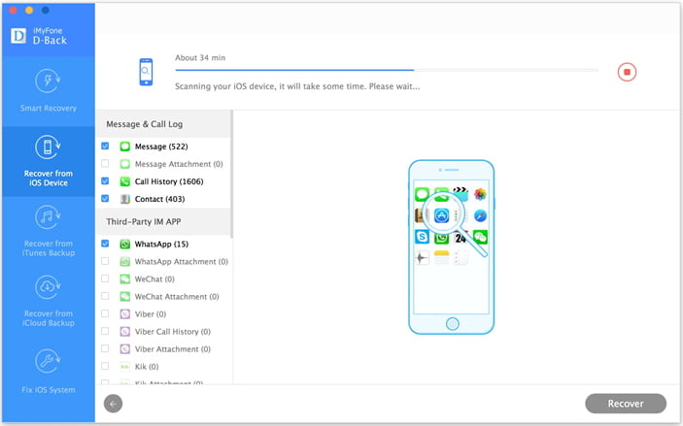Click the red close window button

pyautogui.click(x=13, y=10)
